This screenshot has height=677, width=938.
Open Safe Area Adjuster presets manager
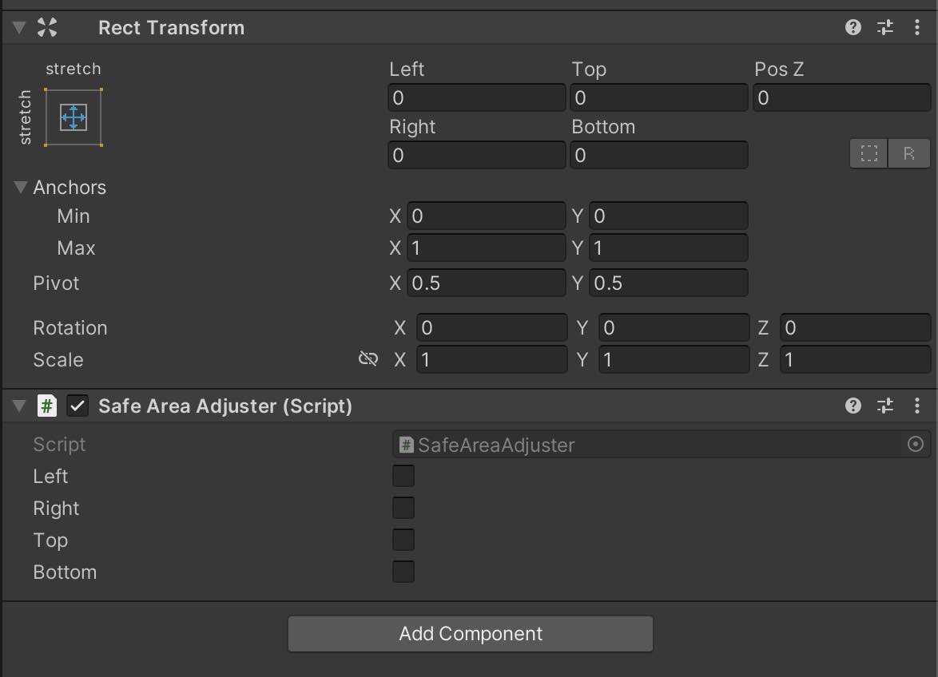click(884, 406)
